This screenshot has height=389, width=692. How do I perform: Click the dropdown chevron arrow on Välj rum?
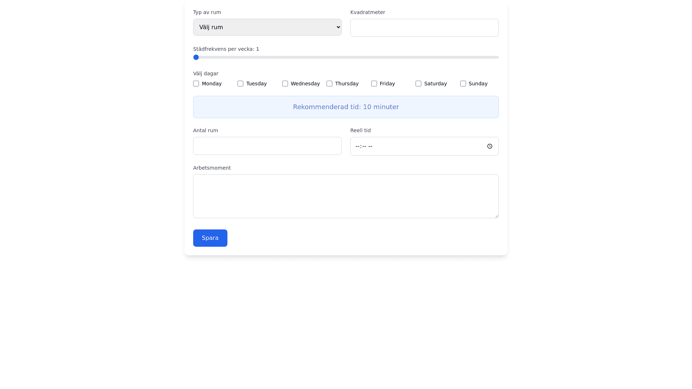[x=338, y=27]
